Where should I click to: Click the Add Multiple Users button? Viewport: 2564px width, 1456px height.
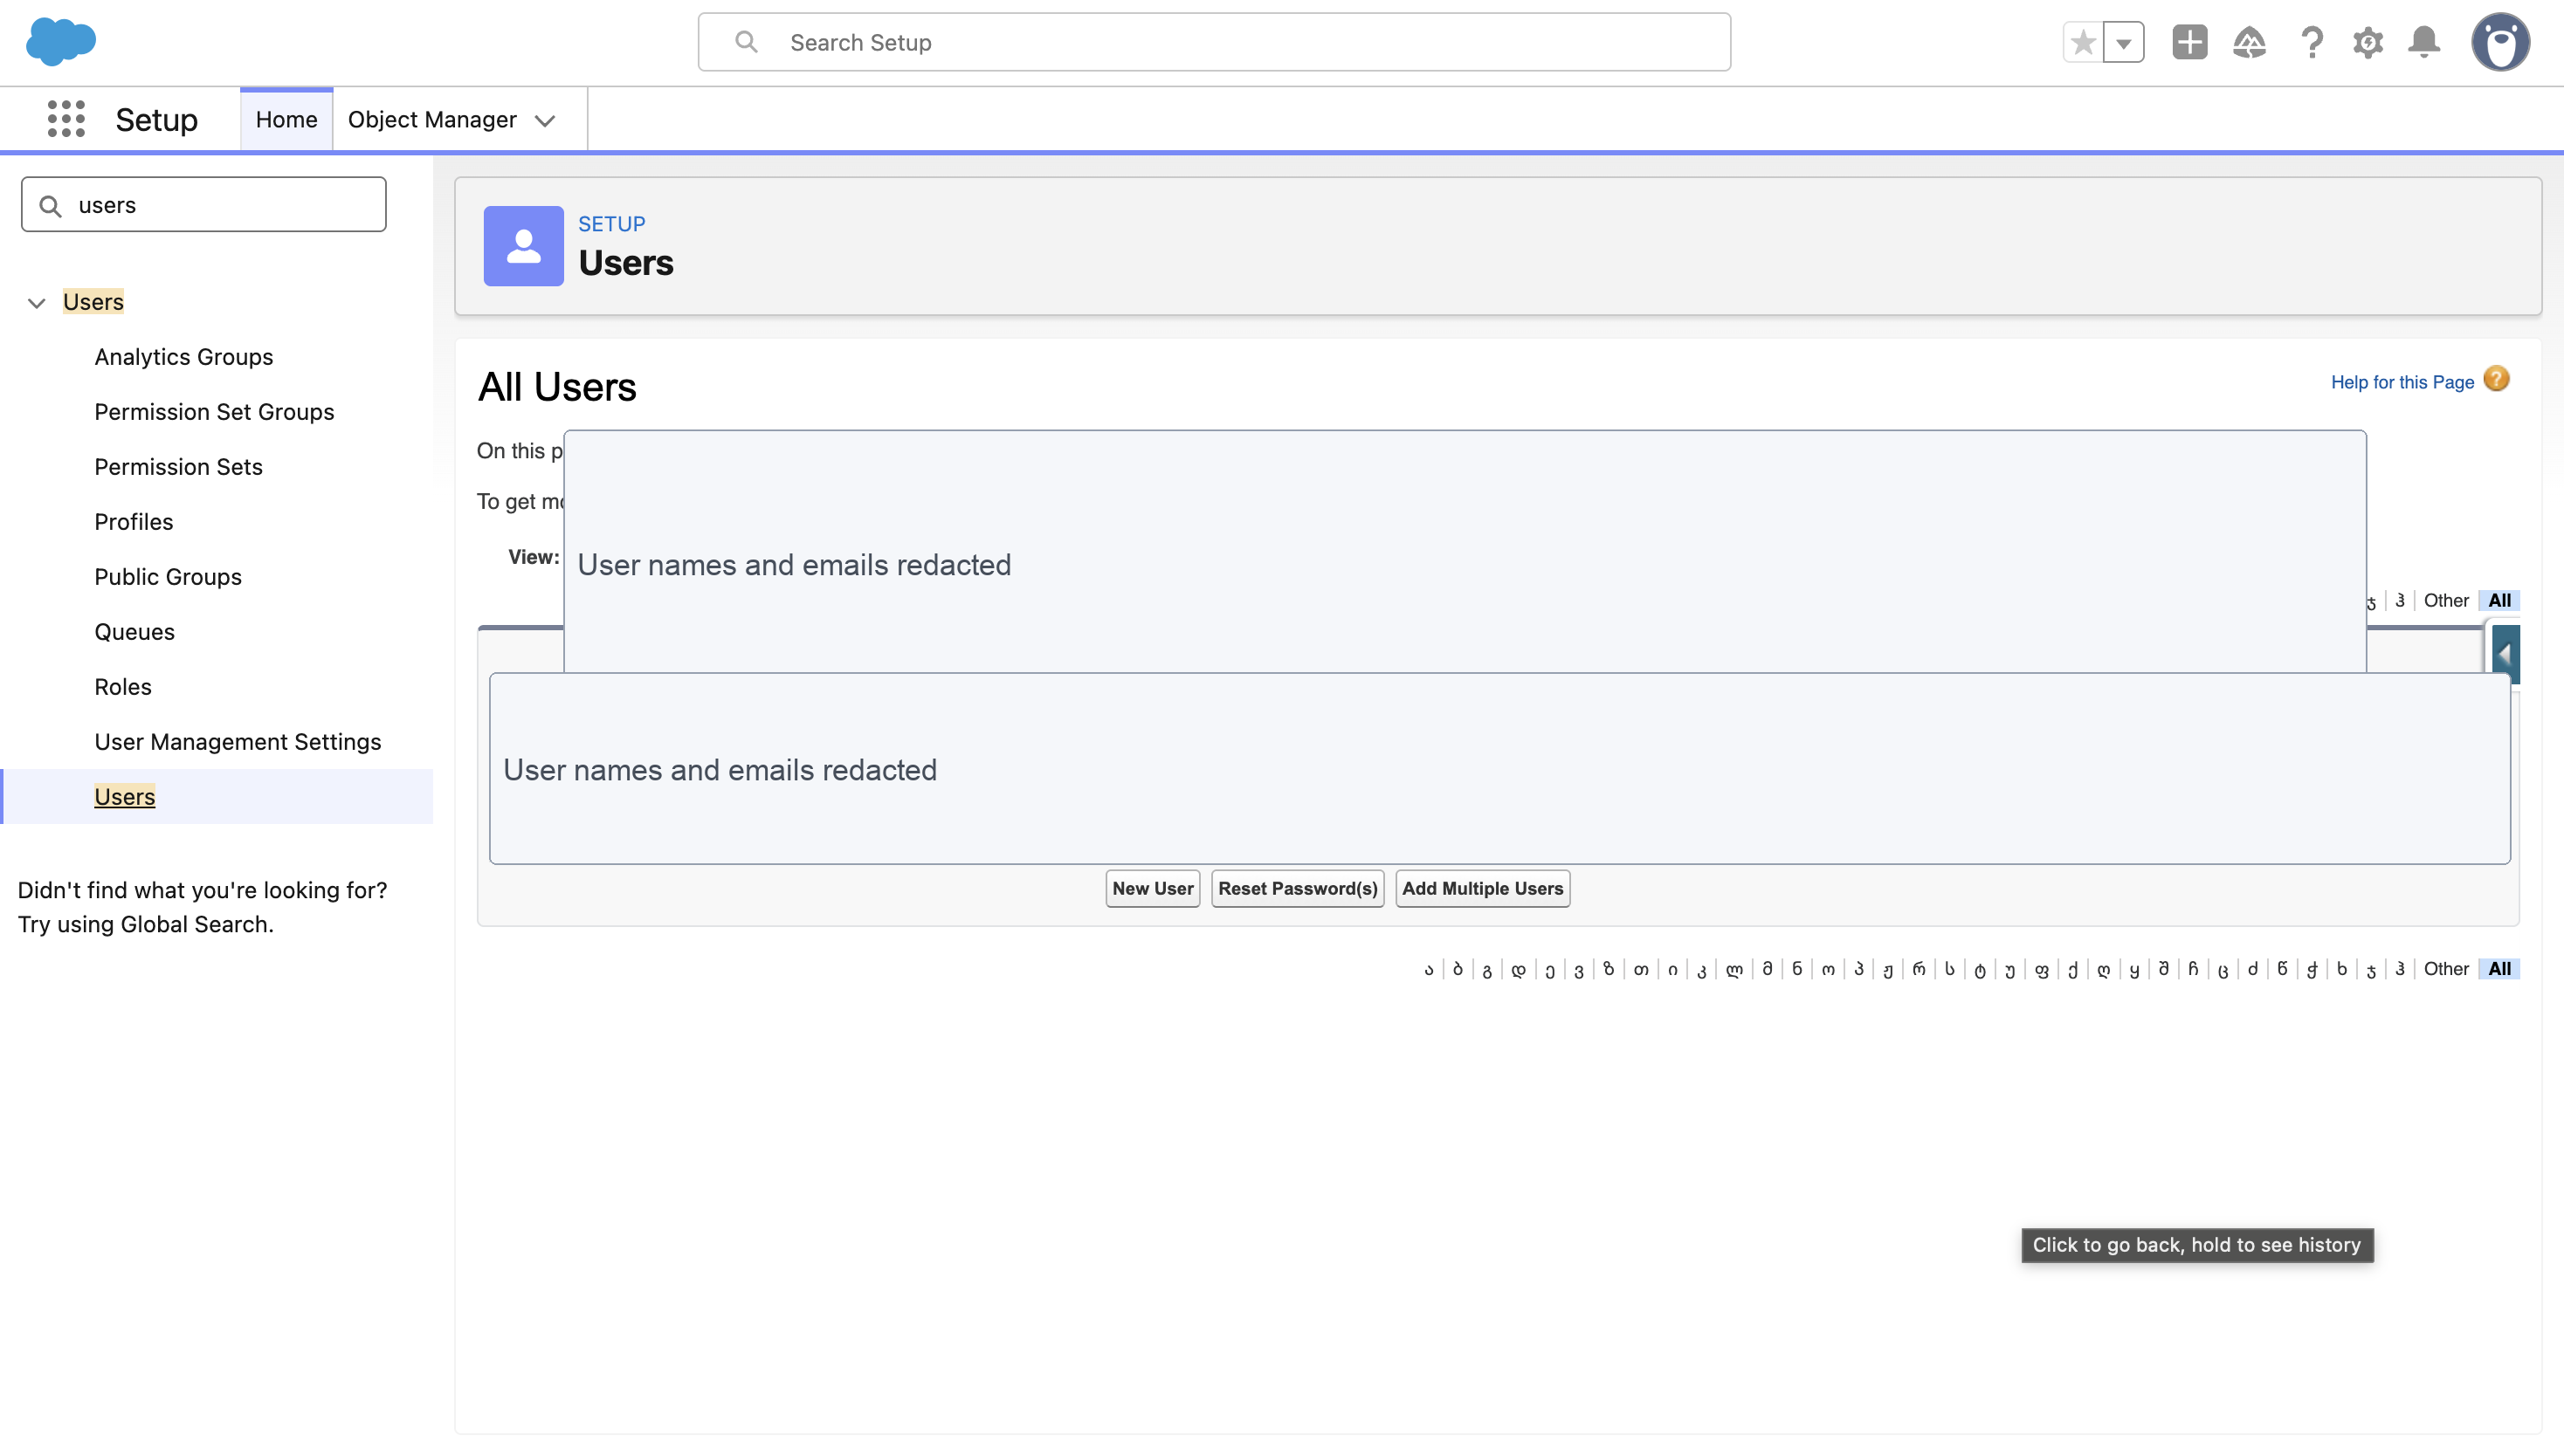(1483, 888)
